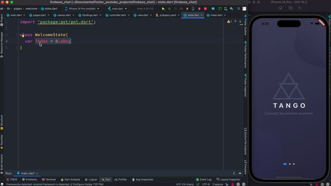Click the LF line separator status entry
Image resolution: width=331 pixels, height=186 pixels.
coord(198,184)
